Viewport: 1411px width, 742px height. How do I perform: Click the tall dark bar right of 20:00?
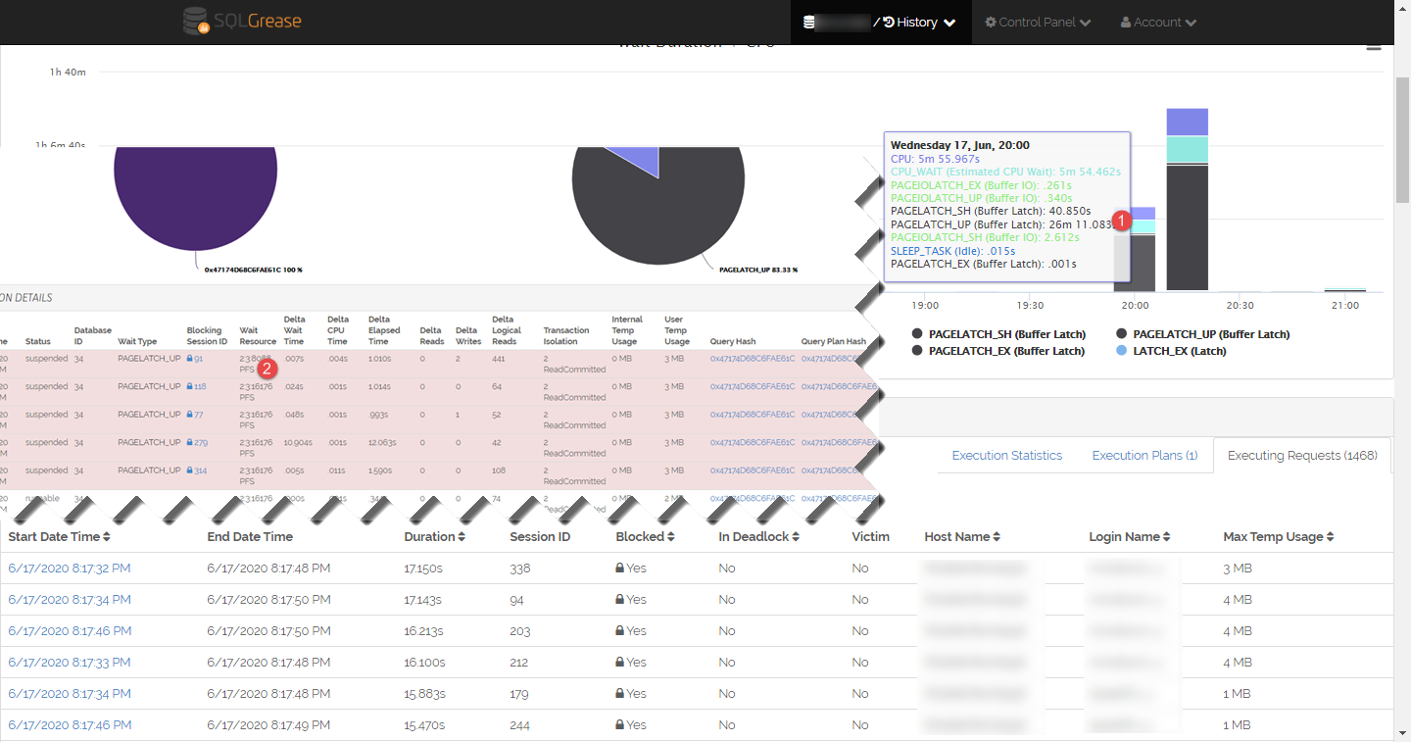[1187, 227]
